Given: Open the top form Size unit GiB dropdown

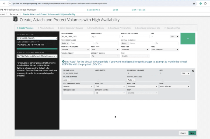Looking at the screenshot, I should 174,36.
